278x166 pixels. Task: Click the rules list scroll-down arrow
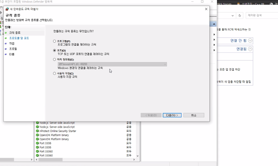[137, 156]
